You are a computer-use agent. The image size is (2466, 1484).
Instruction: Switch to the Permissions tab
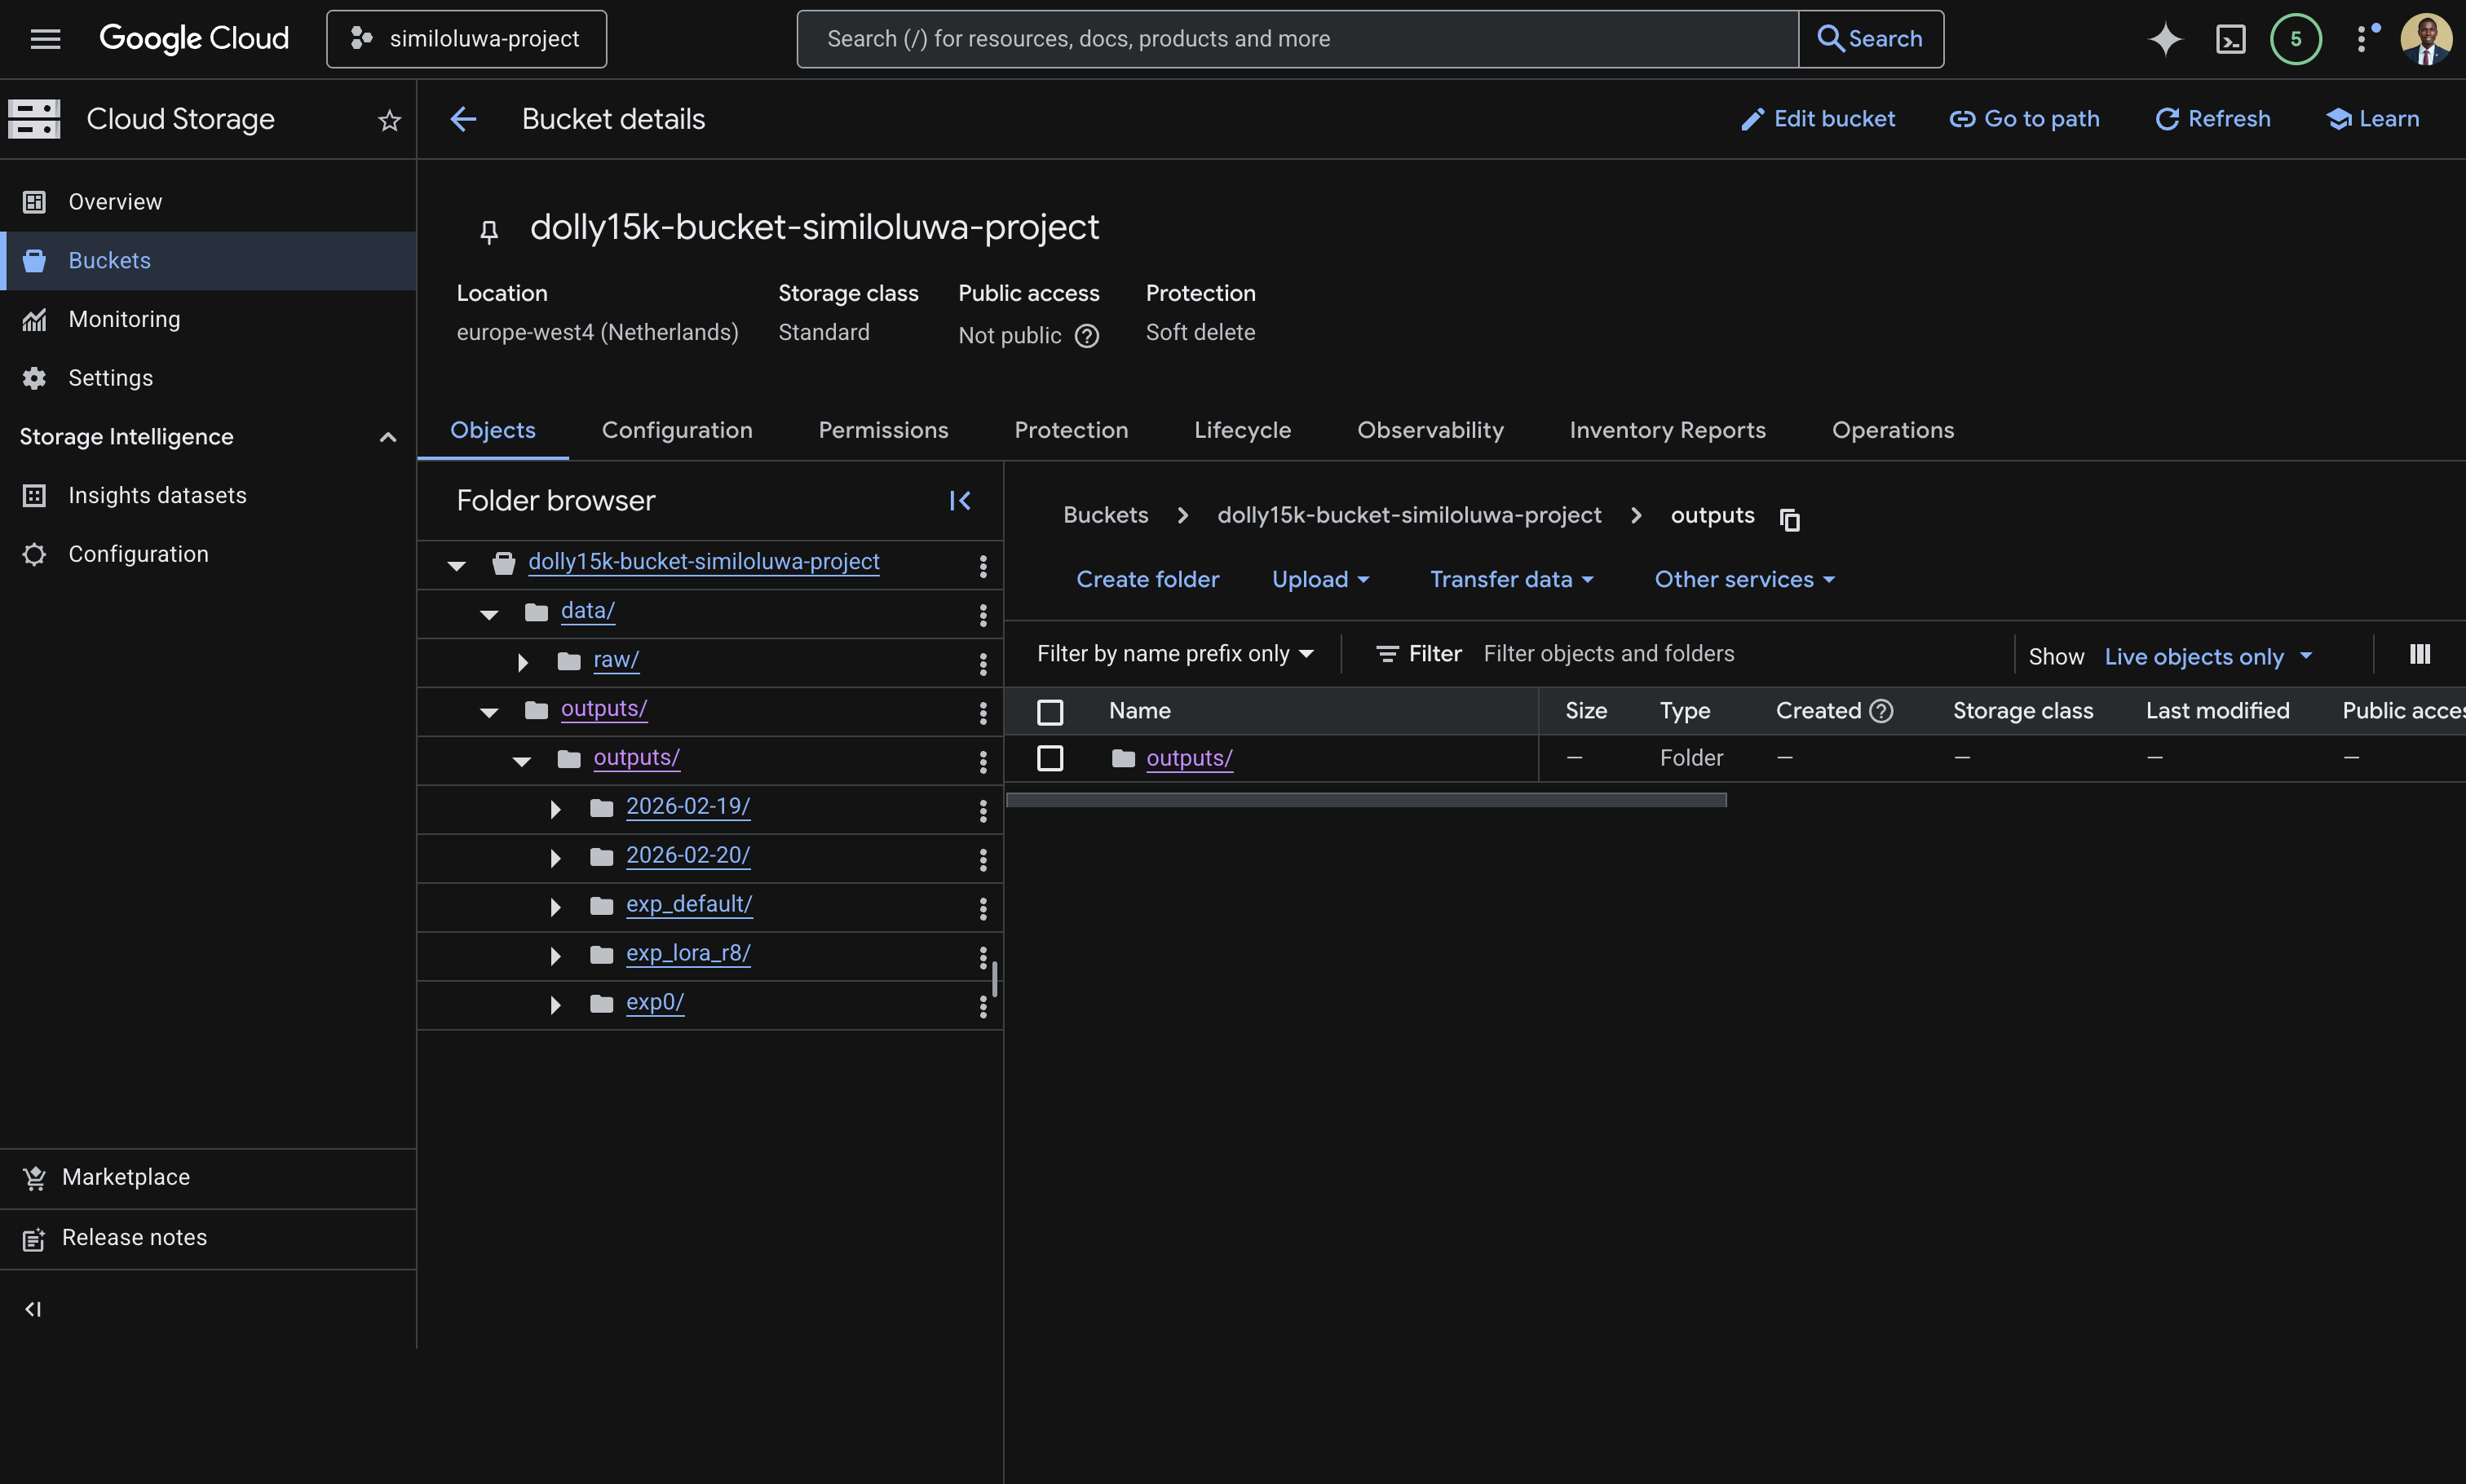883,430
